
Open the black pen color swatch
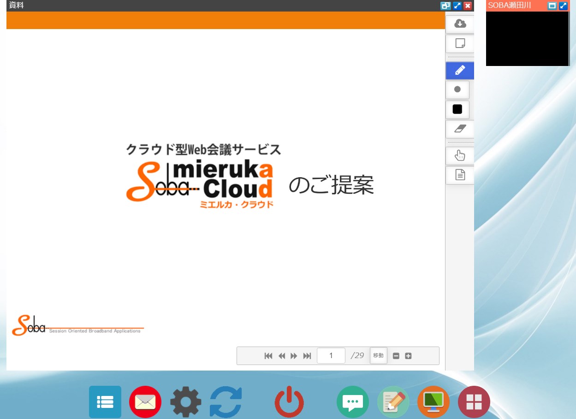click(x=457, y=109)
